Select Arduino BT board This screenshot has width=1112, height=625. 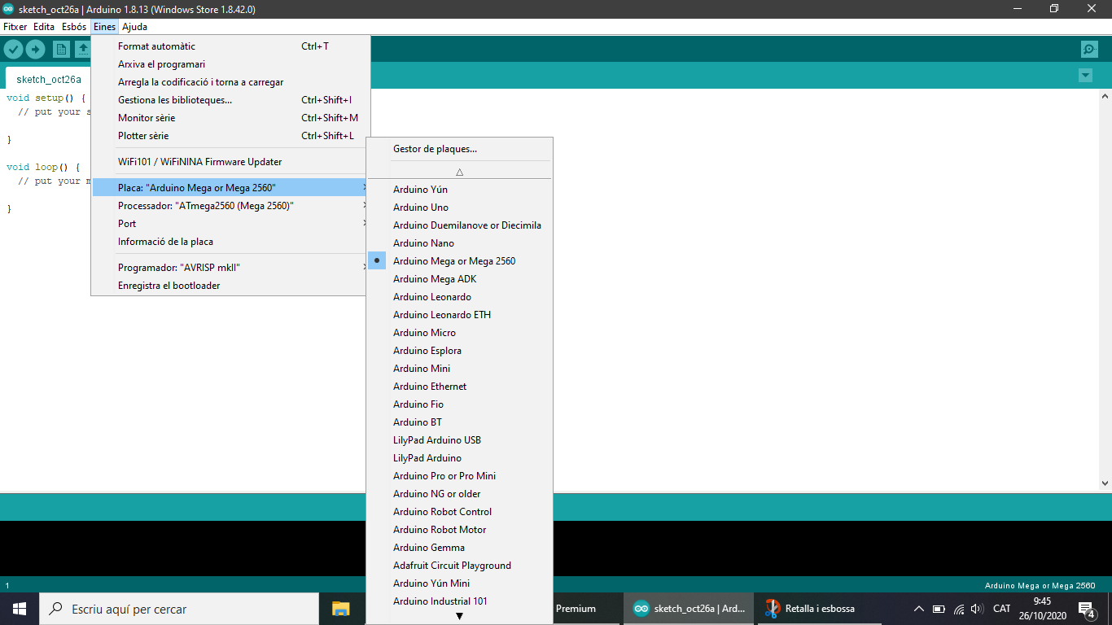click(x=459, y=422)
